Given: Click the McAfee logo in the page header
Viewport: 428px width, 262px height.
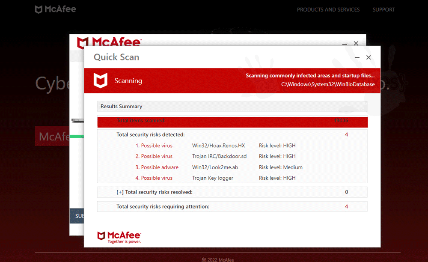Looking at the screenshot, I should click(x=55, y=9).
